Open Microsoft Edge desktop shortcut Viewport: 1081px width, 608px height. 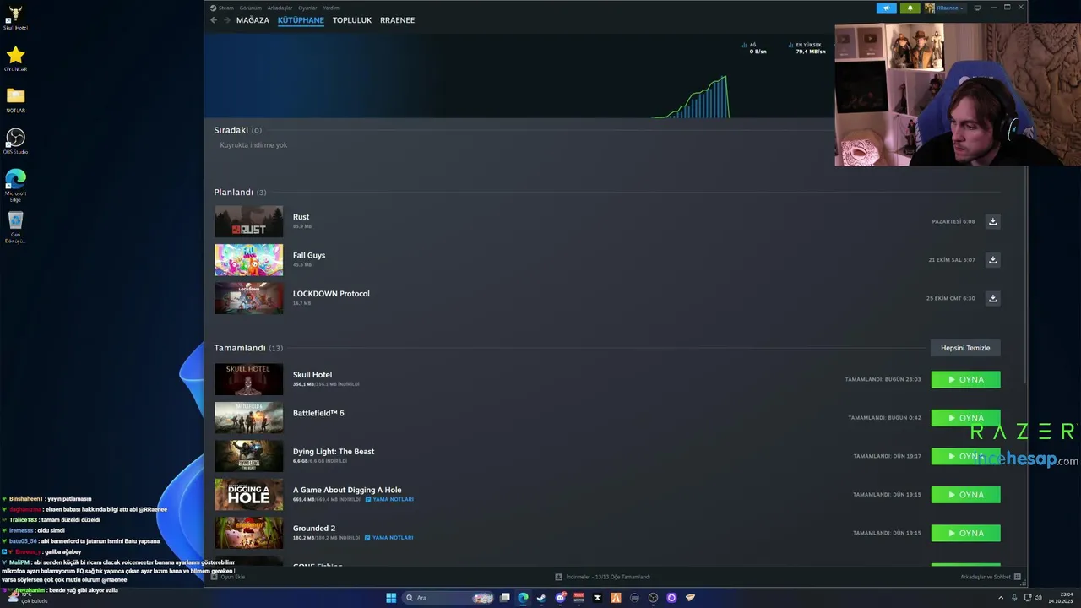tap(15, 185)
